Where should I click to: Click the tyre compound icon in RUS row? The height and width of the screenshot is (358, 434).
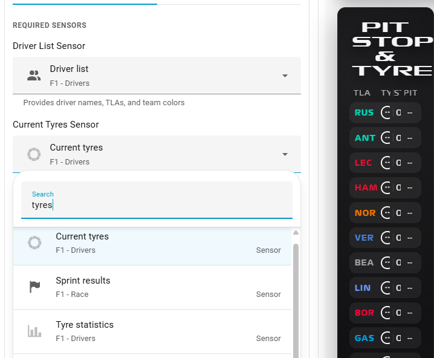[387, 112]
